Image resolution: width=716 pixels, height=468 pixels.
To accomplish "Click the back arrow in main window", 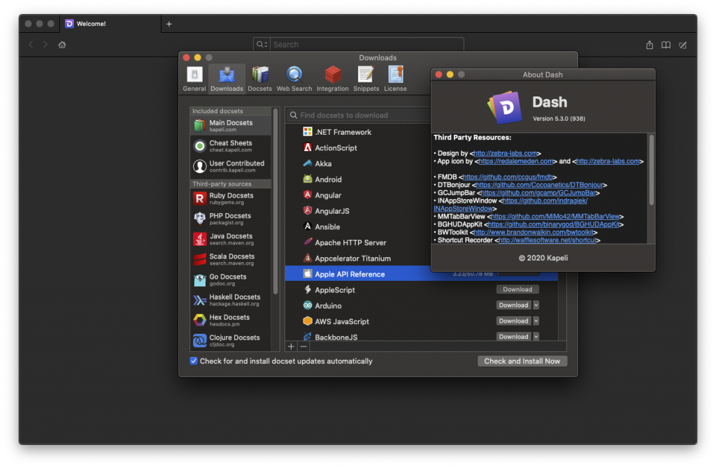I will pyautogui.click(x=31, y=45).
